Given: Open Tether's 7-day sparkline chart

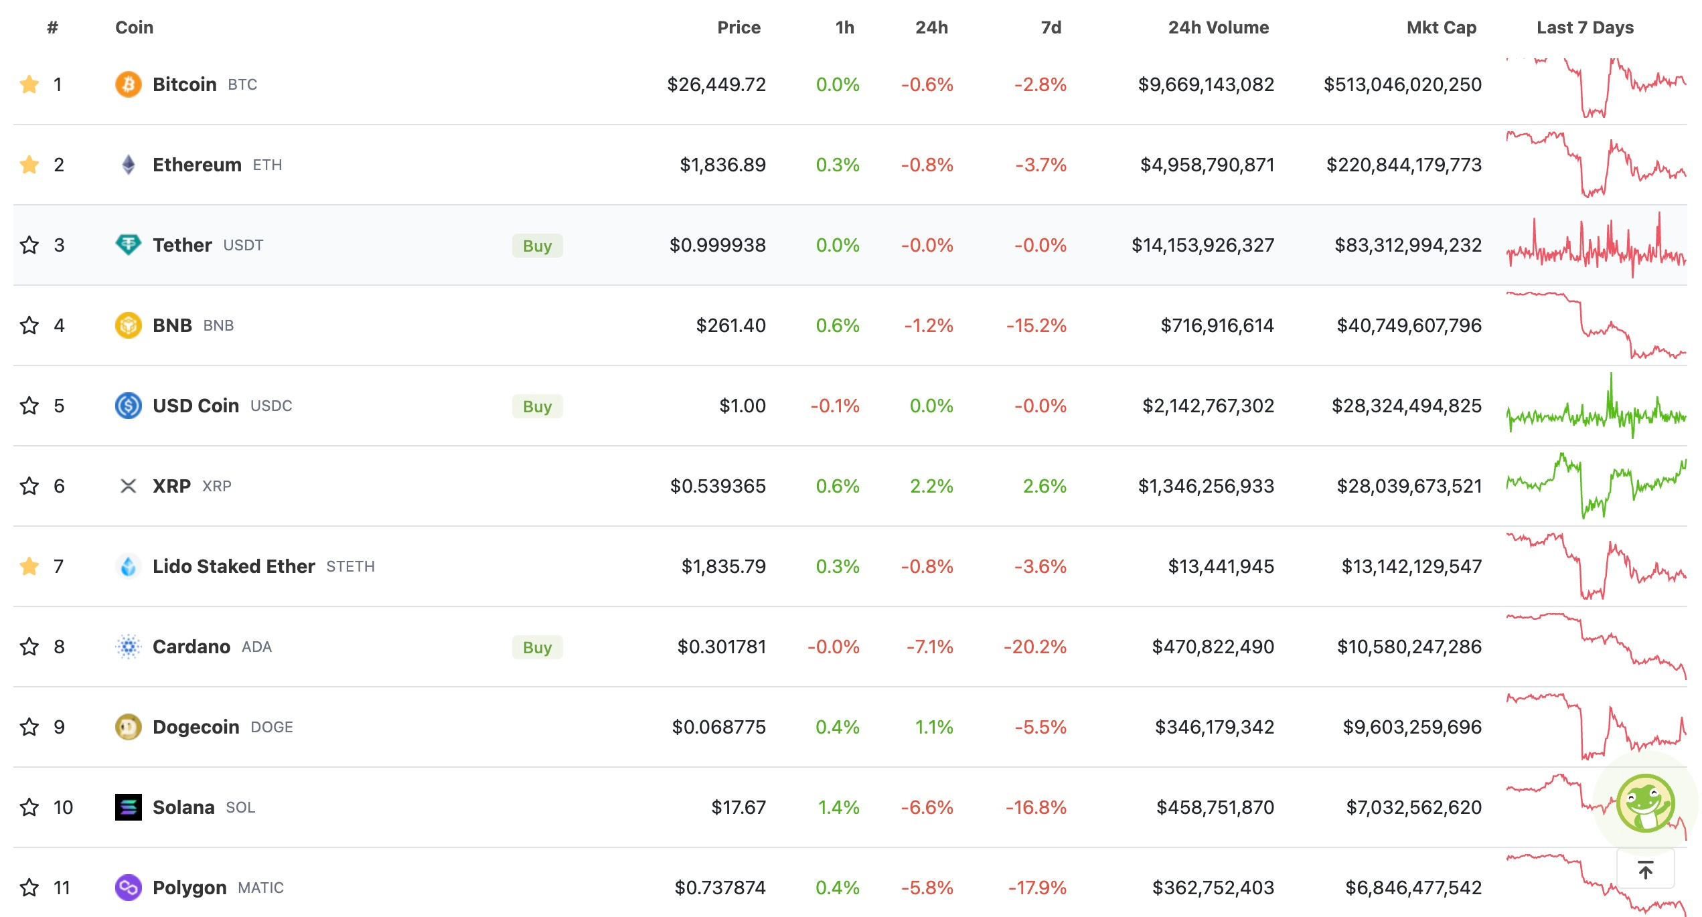Looking at the screenshot, I should coord(1596,245).
